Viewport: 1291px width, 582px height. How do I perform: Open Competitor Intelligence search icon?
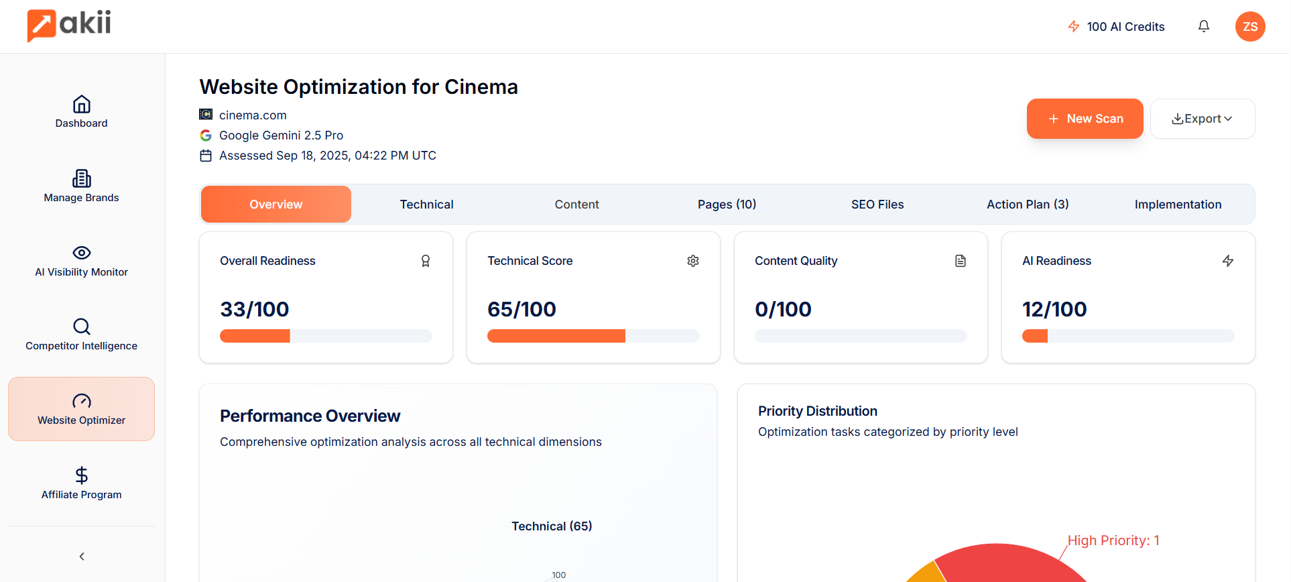[x=82, y=327]
